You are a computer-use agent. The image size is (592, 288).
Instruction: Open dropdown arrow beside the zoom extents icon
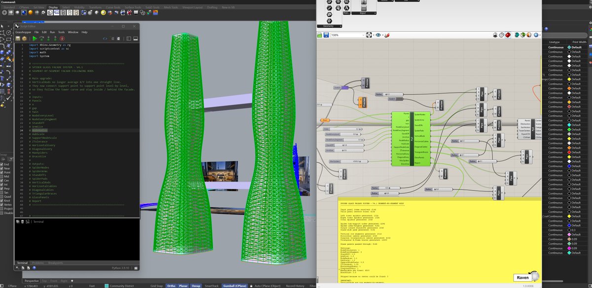coord(373,35)
